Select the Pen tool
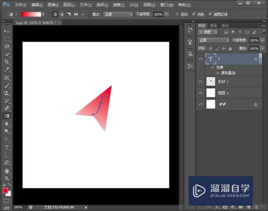The height and width of the screenshot is (211, 268). coord(6,140)
